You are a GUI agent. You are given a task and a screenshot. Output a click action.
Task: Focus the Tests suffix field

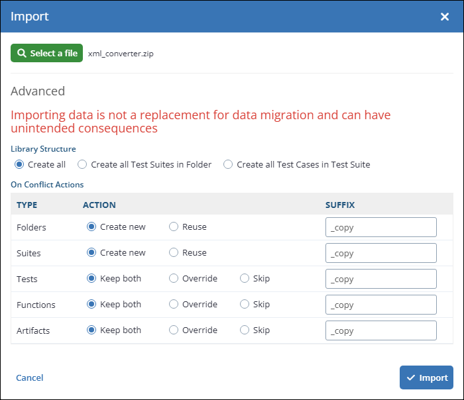tap(380, 279)
